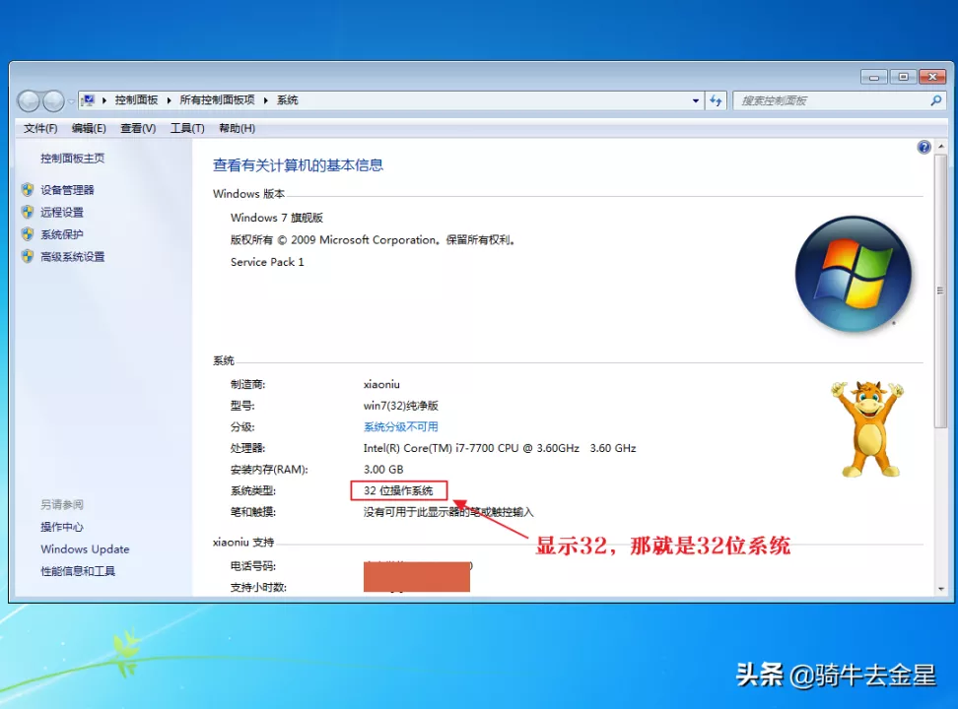Click shield icon next to 远程设置
This screenshot has height=709, width=958.
pos(28,212)
